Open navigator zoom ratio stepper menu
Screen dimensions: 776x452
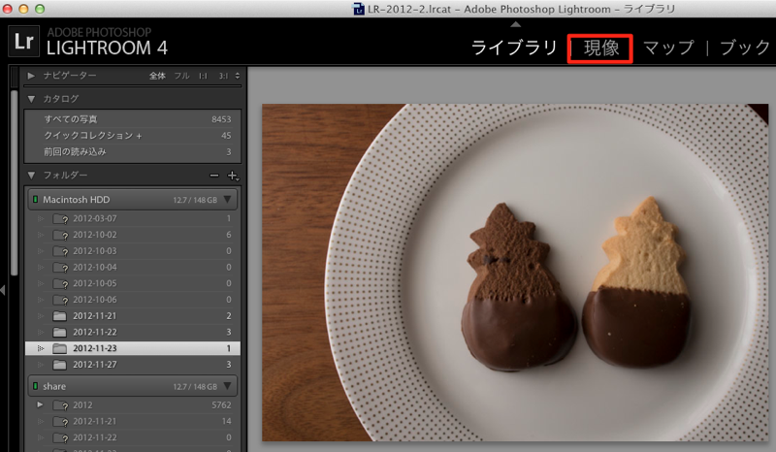click(238, 76)
